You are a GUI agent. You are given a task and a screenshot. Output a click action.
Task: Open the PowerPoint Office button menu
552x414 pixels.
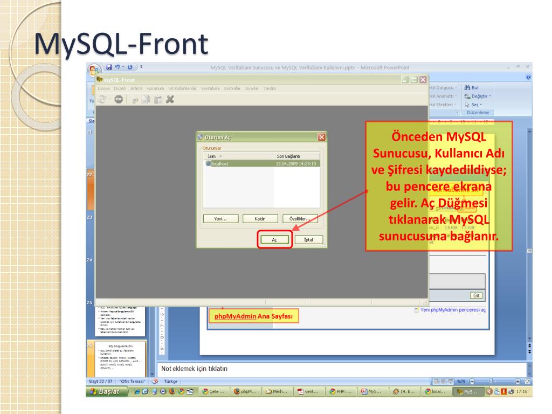point(94,70)
